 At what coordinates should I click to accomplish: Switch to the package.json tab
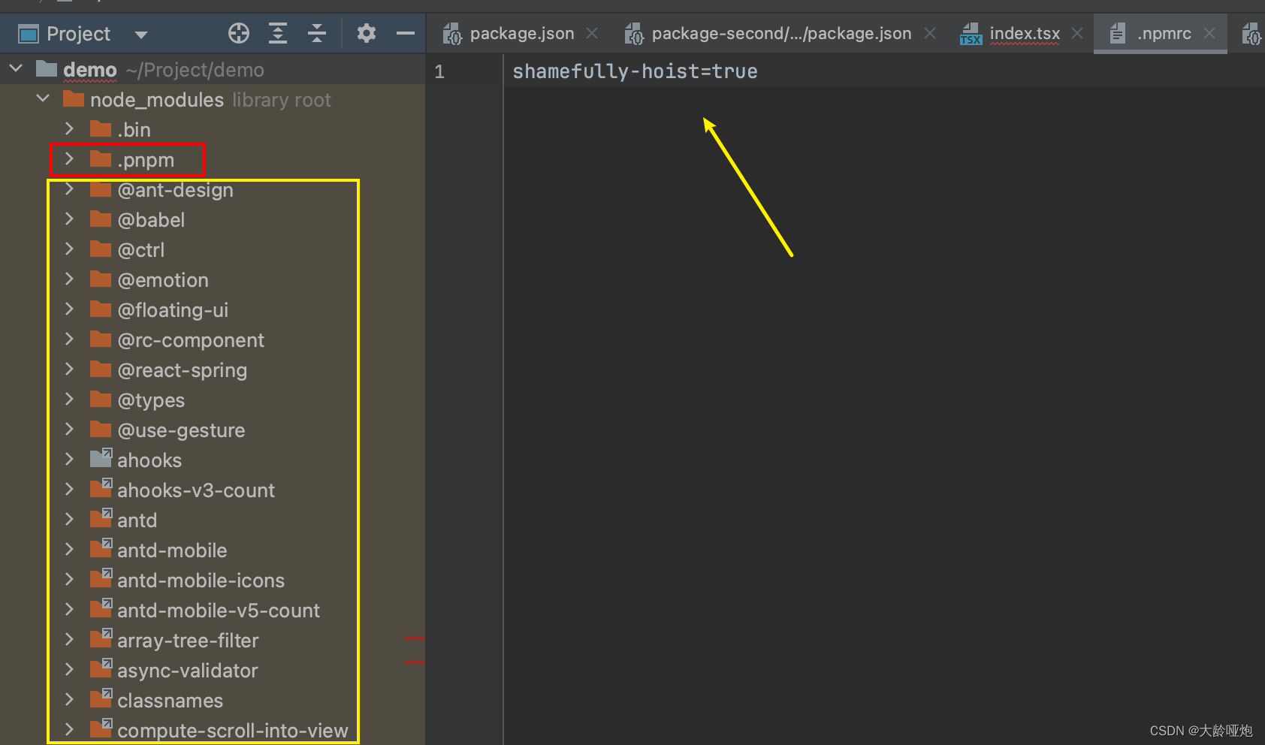[521, 33]
